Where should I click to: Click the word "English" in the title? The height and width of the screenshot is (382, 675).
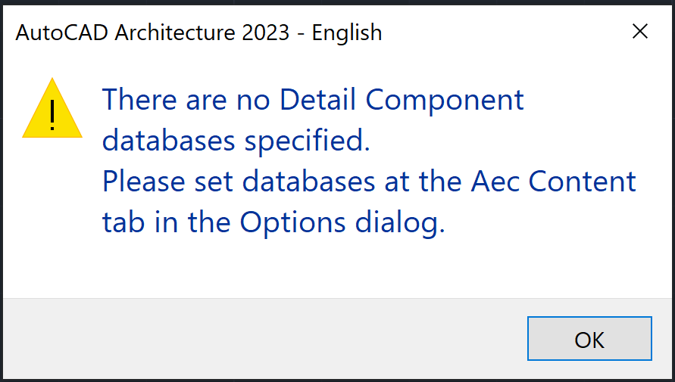[x=348, y=33]
